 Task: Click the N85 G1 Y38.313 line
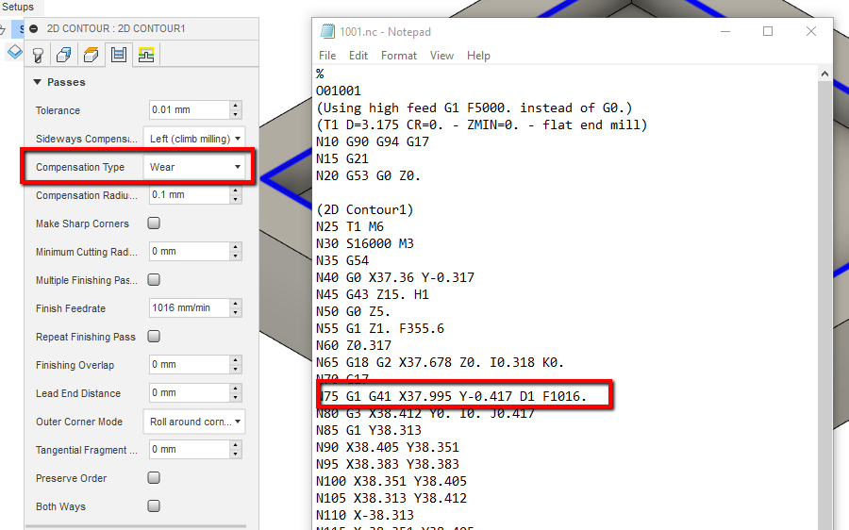tap(369, 430)
